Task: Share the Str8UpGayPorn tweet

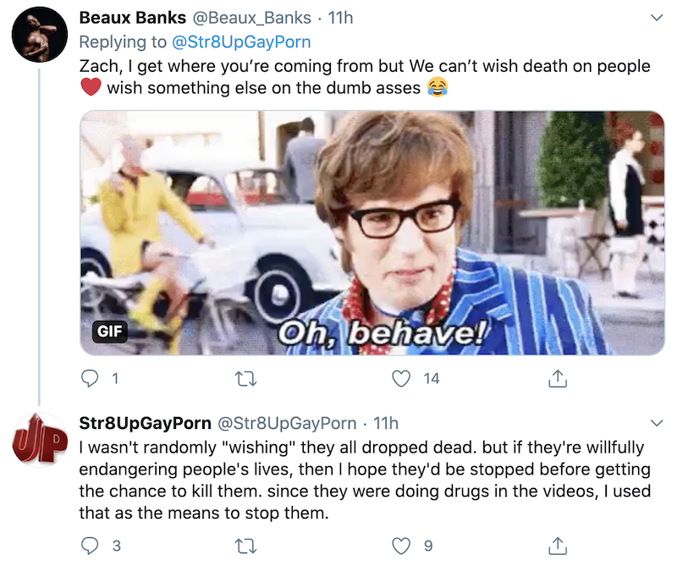Action: (x=558, y=545)
